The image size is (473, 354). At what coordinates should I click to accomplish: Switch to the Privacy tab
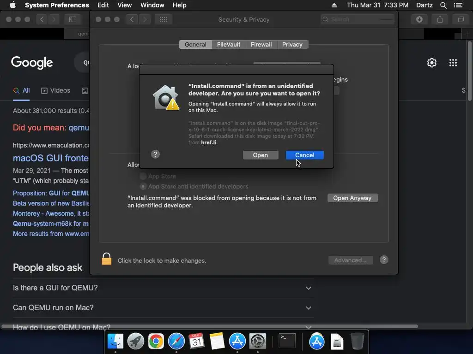292,45
